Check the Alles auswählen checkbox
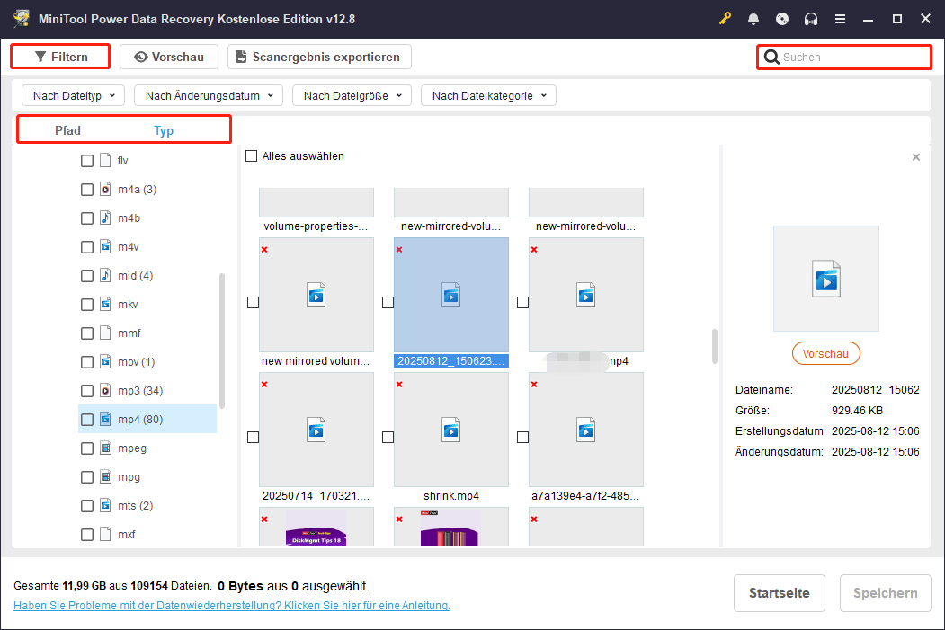This screenshot has height=630, width=945. click(x=252, y=156)
